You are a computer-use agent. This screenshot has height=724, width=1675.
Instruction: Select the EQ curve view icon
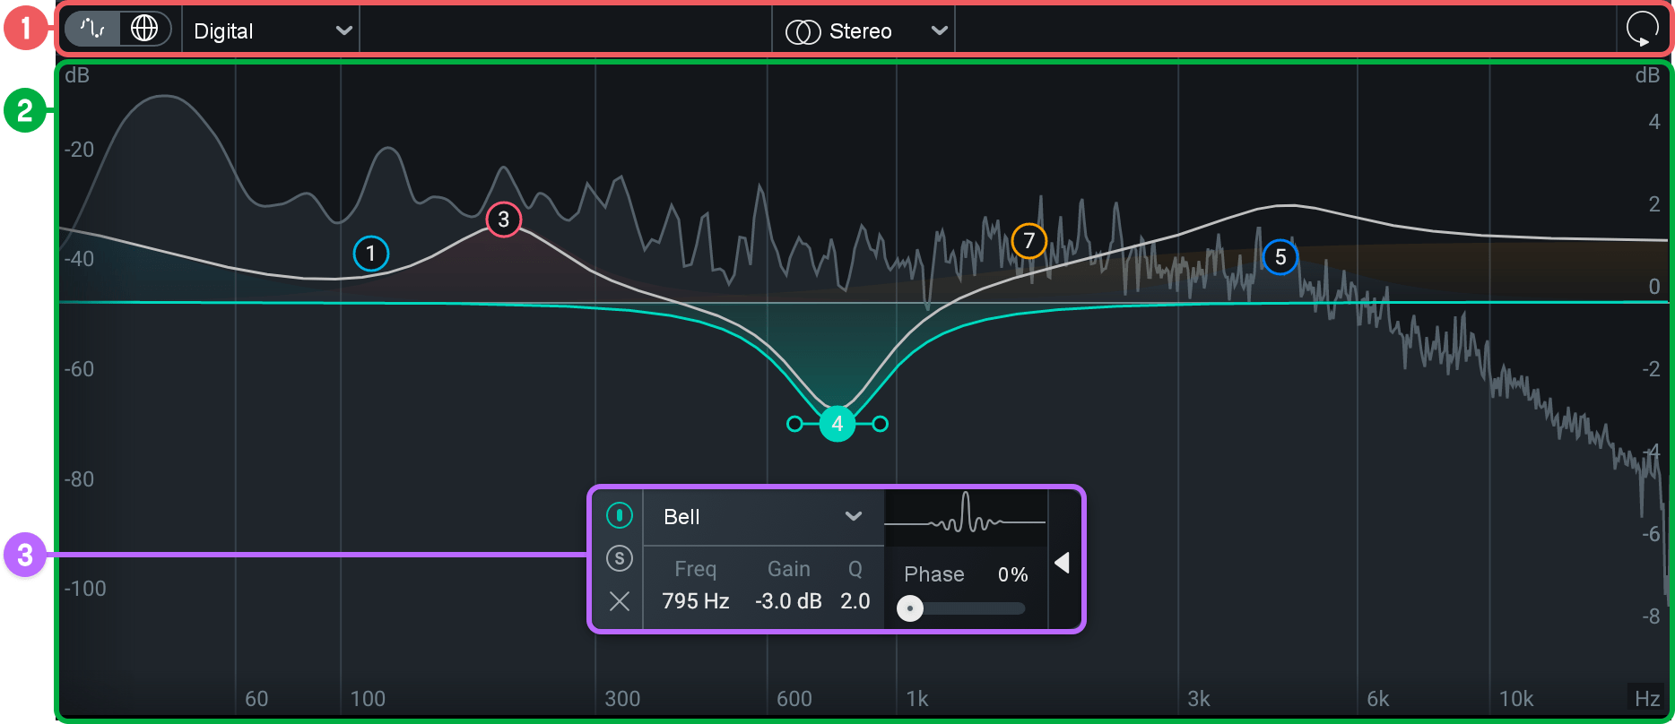(x=92, y=30)
